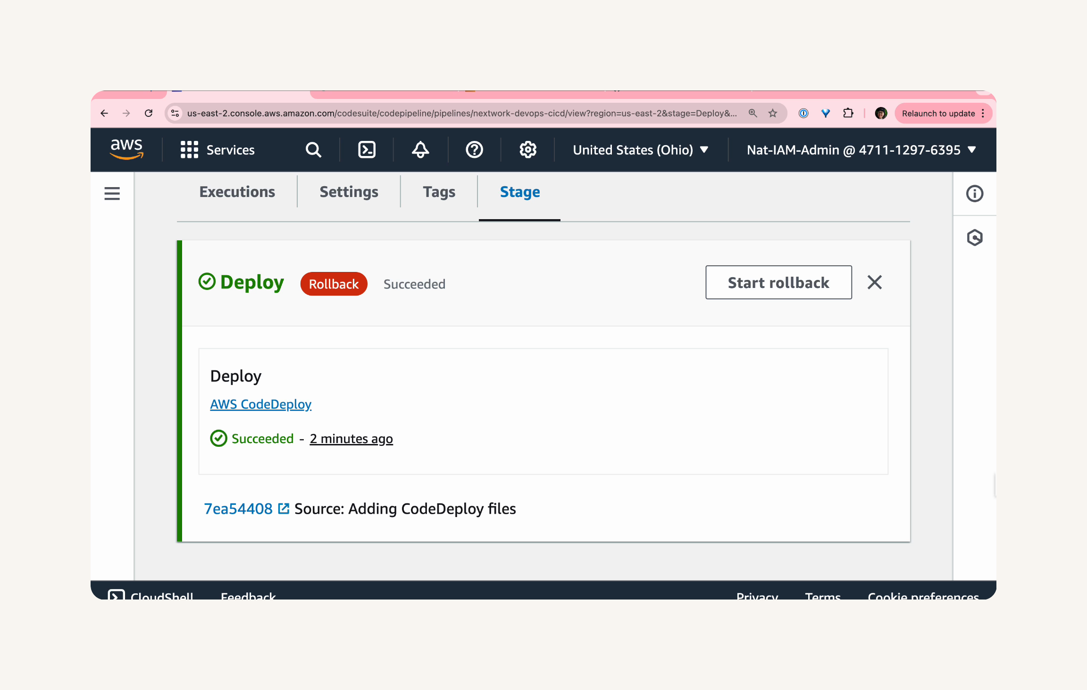Open the AWS console search
This screenshot has width=1087, height=690.
[313, 150]
